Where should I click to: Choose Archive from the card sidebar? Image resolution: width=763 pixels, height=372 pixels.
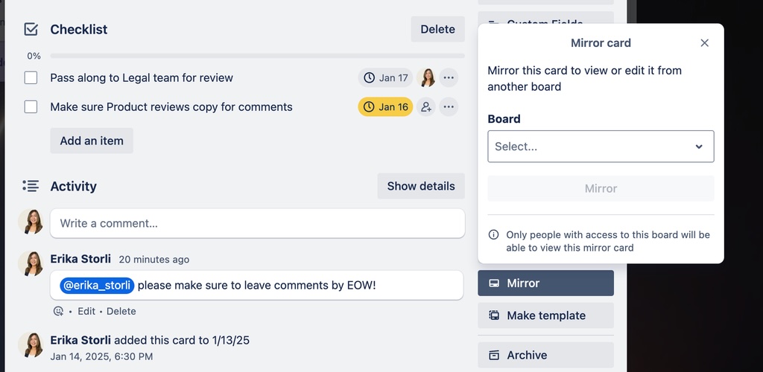point(545,355)
